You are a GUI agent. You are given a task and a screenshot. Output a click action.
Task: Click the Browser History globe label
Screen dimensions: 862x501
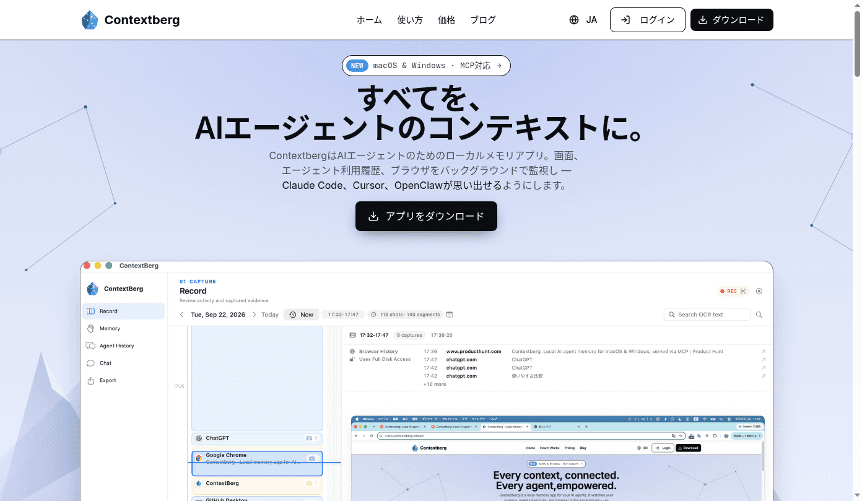374,351
